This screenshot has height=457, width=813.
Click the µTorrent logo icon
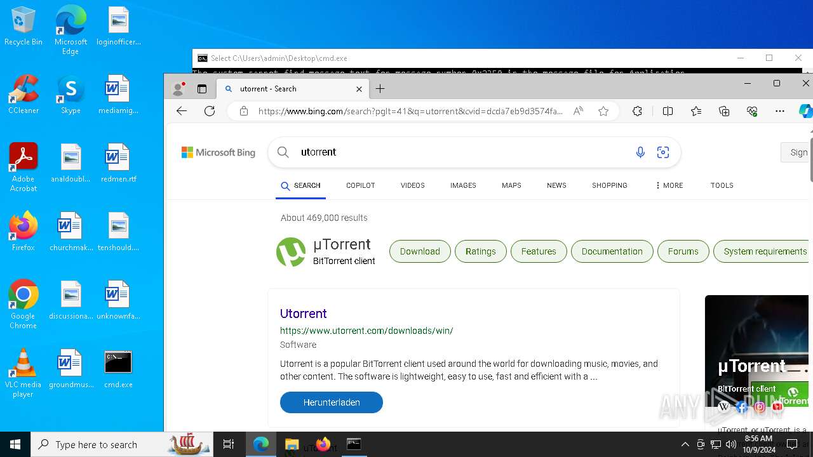click(291, 252)
